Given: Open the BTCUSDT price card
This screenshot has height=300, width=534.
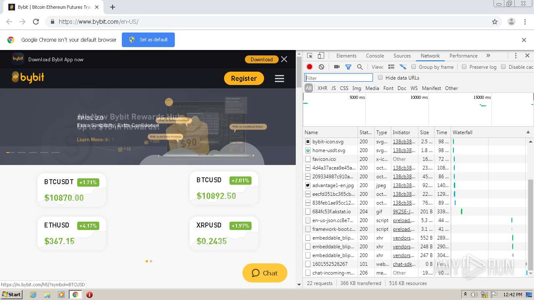Looking at the screenshot, I should (x=71, y=190).
